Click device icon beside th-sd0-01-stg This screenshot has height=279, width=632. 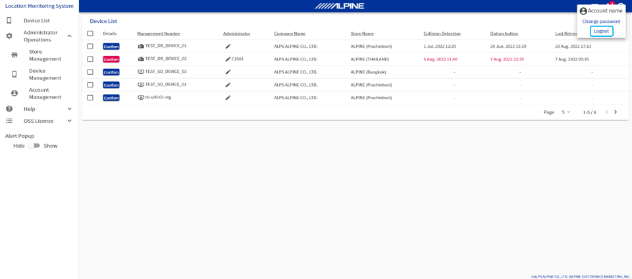[x=141, y=98]
